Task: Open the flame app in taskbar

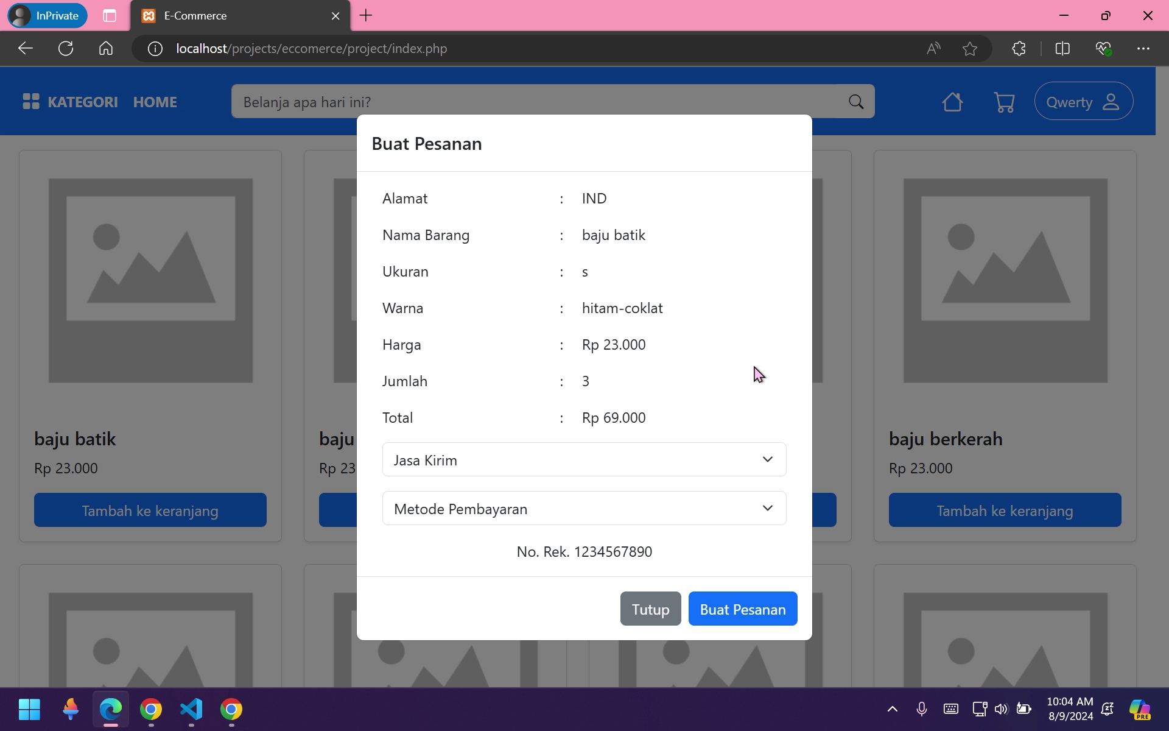Action: [x=71, y=709]
